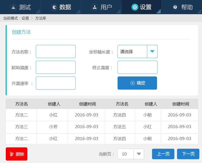
Task: Select the 方法三 row cell
Action: pos(21,127)
